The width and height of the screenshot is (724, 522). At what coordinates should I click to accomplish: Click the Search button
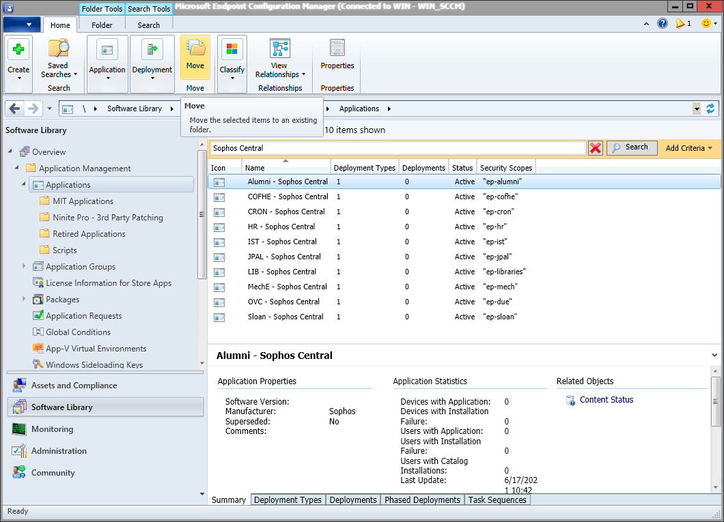tap(632, 147)
